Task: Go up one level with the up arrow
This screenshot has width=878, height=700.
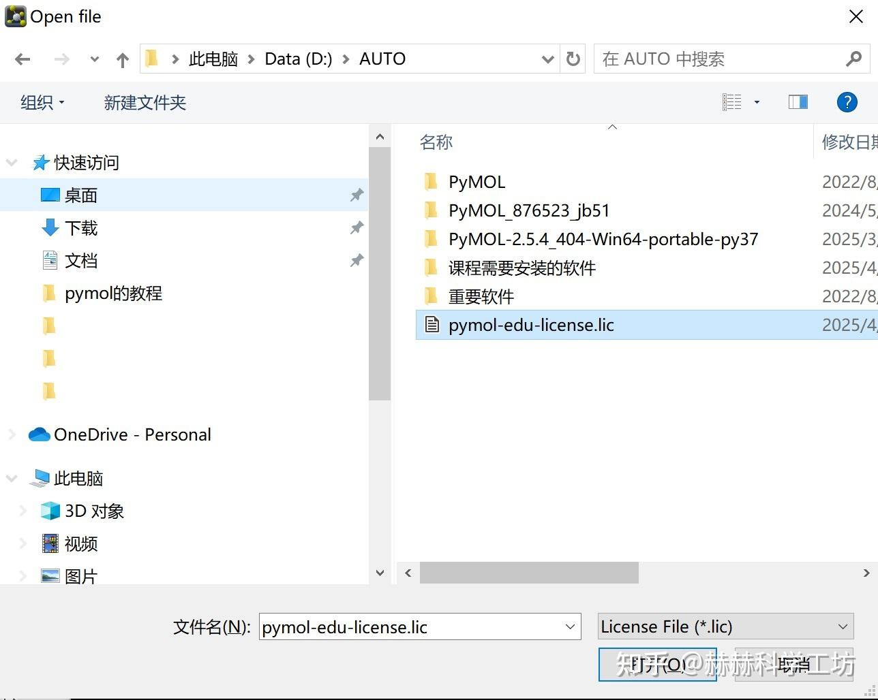Action: coord(122,59)
